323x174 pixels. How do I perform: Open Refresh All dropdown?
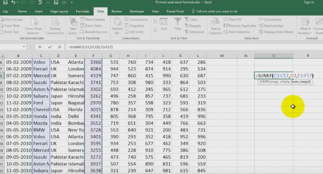tap(118, 26)
